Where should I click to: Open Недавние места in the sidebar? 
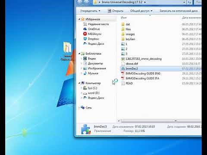tap(98, 24)
